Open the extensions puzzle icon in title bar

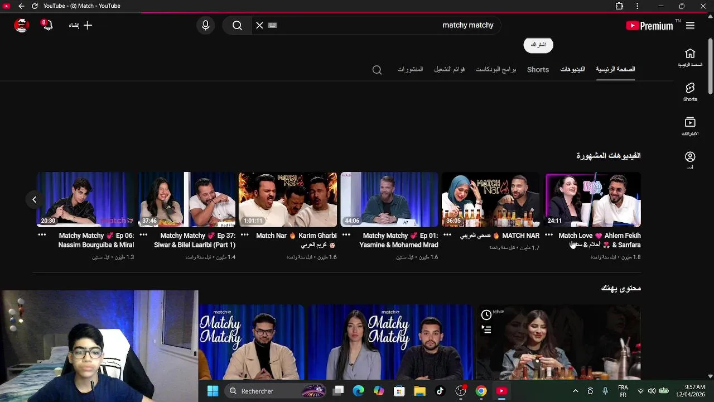coord(619,6)
